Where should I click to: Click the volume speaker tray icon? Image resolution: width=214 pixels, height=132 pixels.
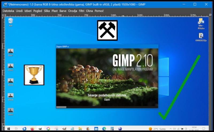(174, 129)
